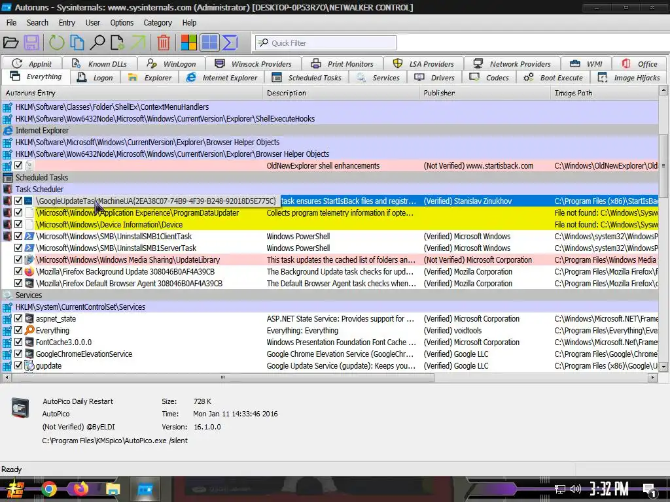
Task: Open the notification center tray icon
Action: [650, 490]
